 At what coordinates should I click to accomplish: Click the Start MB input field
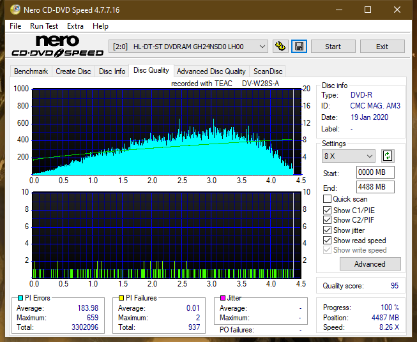pos(375,172)
